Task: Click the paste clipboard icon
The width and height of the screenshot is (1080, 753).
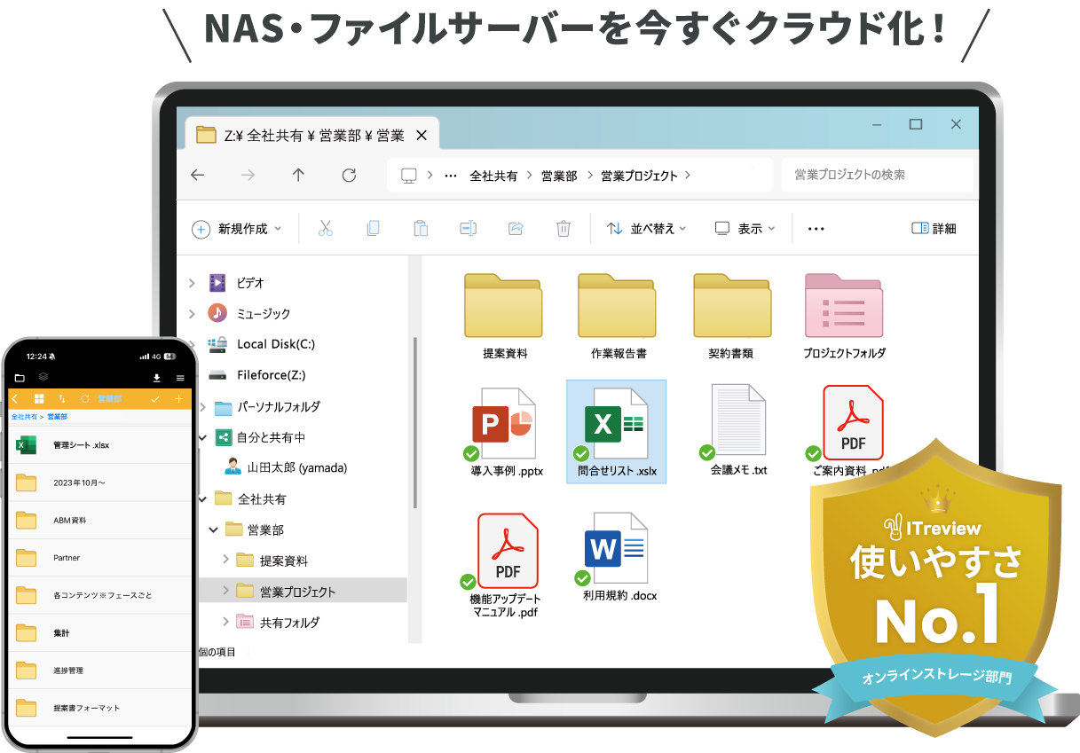Action: (x=421, y=229)
